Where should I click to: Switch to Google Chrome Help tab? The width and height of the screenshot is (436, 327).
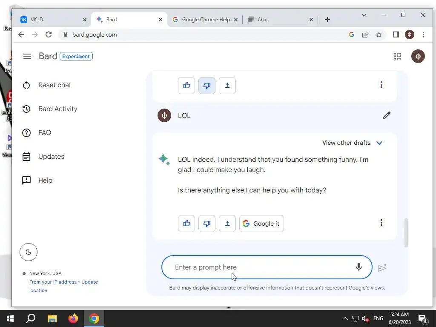[205, 20]
